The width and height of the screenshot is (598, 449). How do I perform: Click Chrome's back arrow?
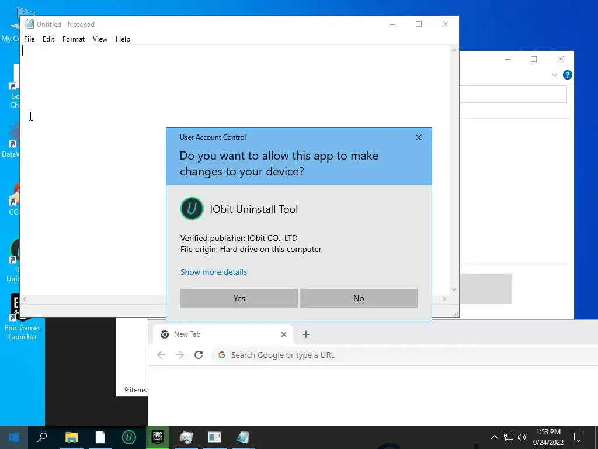click(161, 355)
